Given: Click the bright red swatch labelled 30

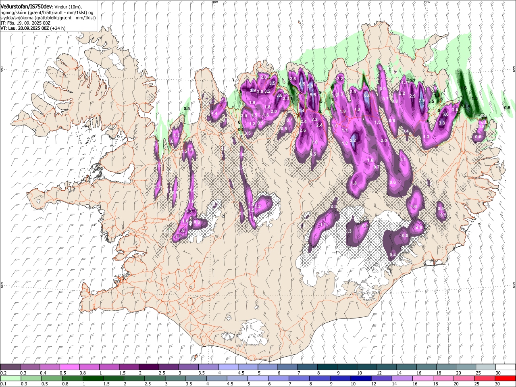Looking at the screenshot, I should pyautogui.click(x=505, y=378).
